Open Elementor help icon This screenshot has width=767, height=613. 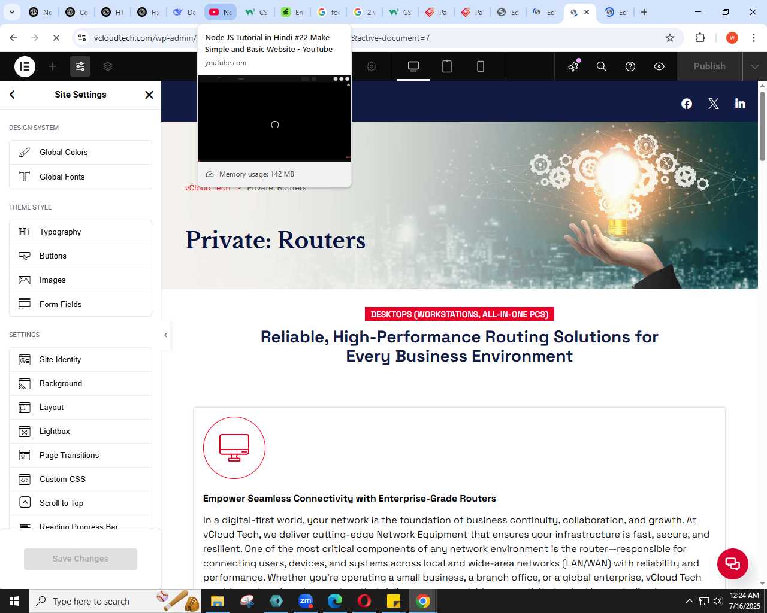tap(630, 66)
